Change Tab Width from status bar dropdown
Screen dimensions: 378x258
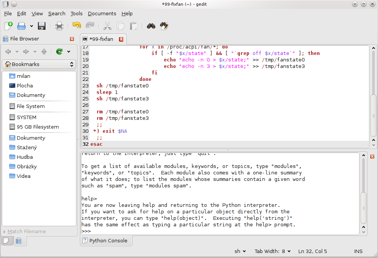(272, 251)
